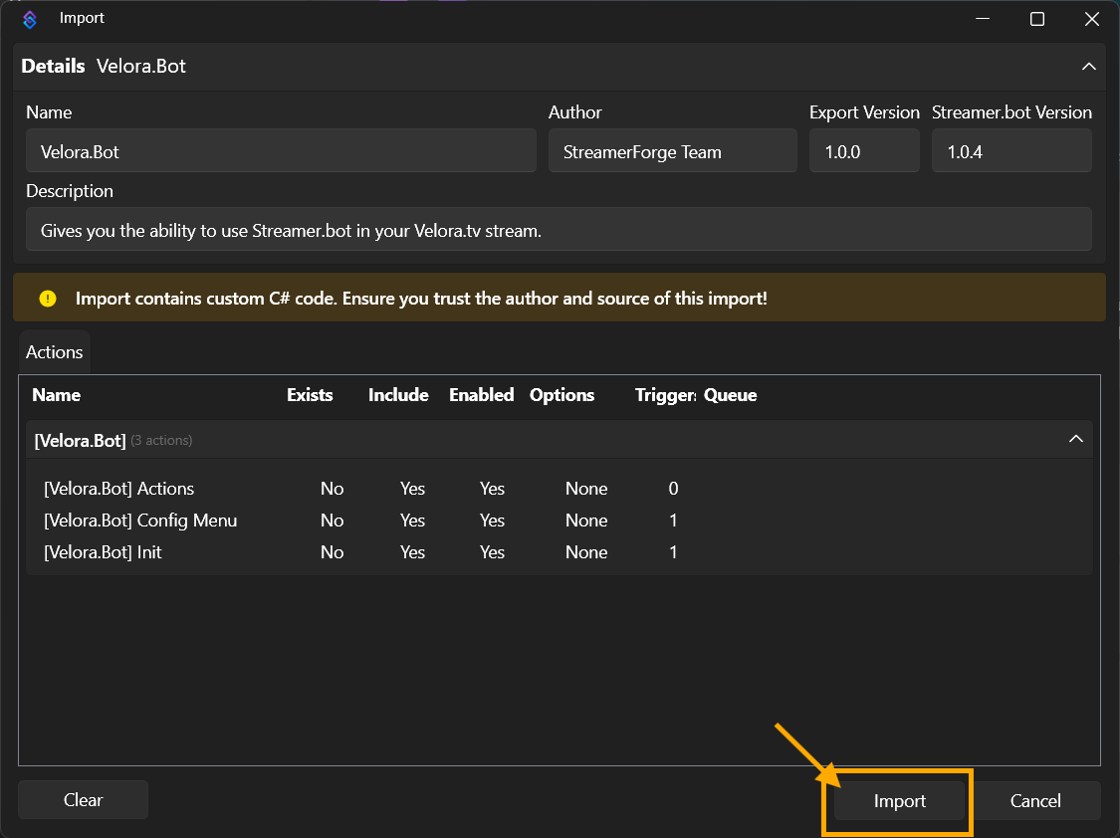Toggle Include value for [Velora.Bot] Init
1120x838 pixels.
[x=412, y=552]
